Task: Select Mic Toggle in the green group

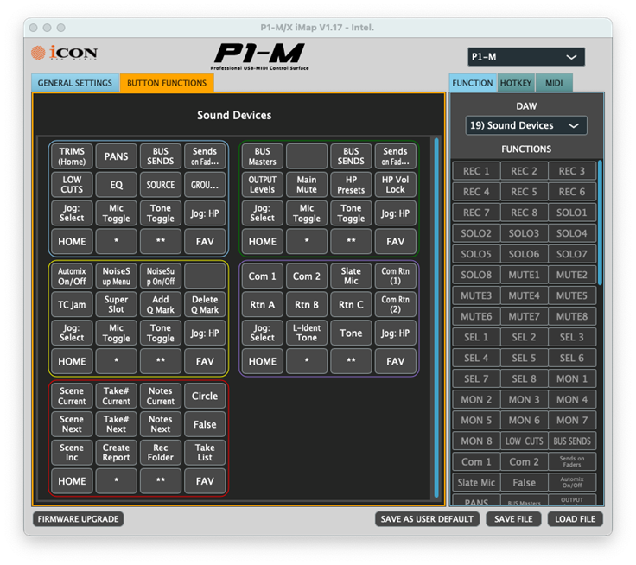Action: point(307,213)
